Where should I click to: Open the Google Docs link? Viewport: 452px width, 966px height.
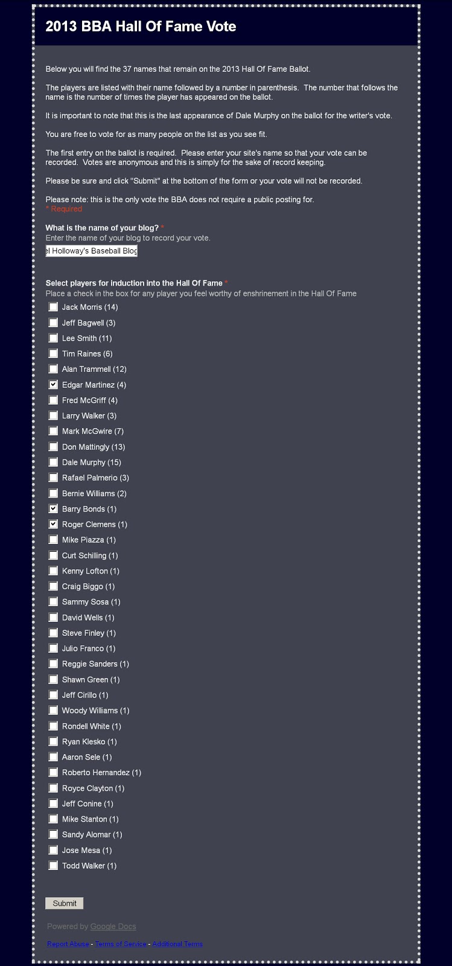tap(113, 926)
